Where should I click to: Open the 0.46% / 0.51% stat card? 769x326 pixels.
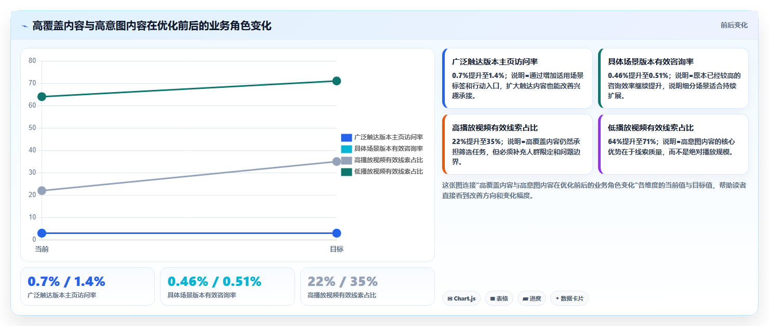(228, 286)
